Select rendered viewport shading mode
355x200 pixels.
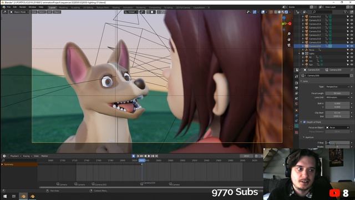pyautogui.click(x=286, y=12)
